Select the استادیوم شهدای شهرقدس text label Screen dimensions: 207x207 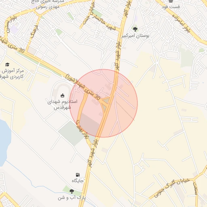coord(62,105)
